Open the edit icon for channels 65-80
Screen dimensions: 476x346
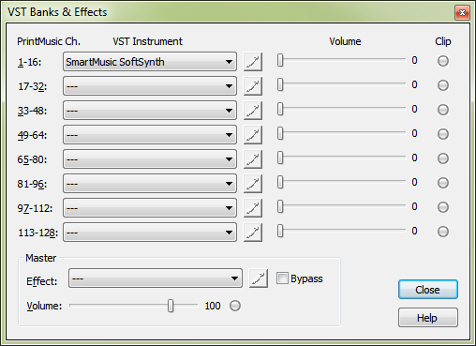point(253,159)
